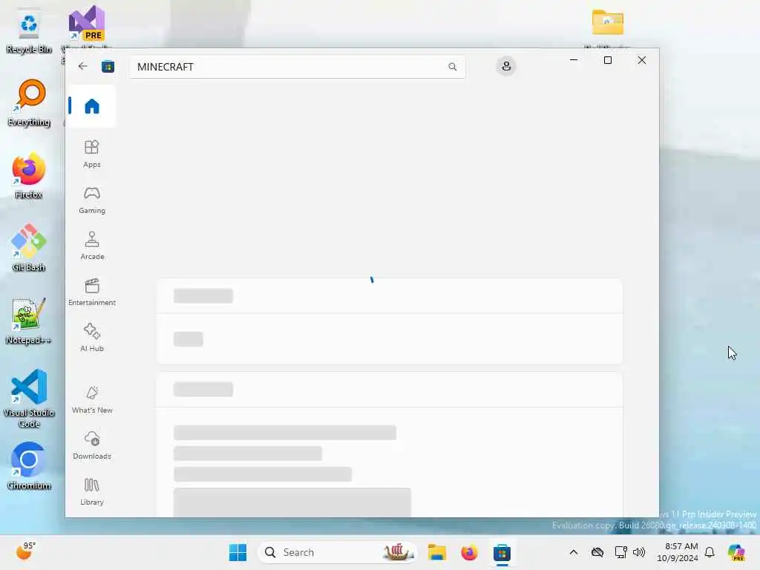Open weather widget showing 95°
This screenshot has width=760, height=570.
tap(26, 551)
